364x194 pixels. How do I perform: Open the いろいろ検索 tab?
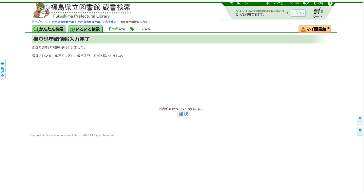pos(85,29)
